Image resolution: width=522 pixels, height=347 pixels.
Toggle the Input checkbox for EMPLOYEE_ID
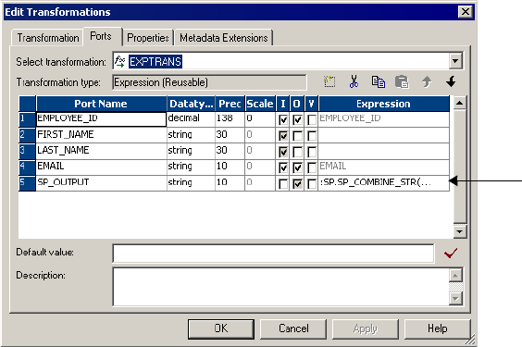click(283, 119)
